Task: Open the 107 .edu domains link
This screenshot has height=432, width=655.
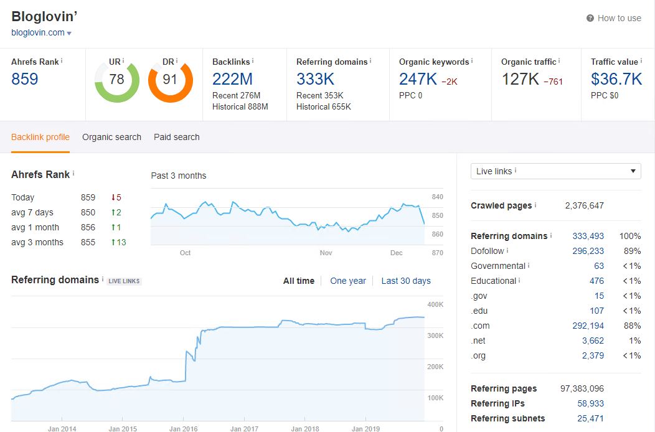Action: tap(596, 311)
